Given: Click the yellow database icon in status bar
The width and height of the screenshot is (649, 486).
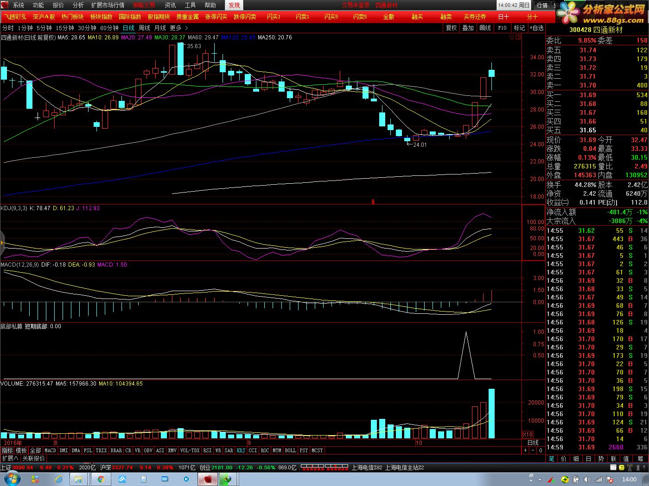Looking at the screenshot, I should coord(622,467).
